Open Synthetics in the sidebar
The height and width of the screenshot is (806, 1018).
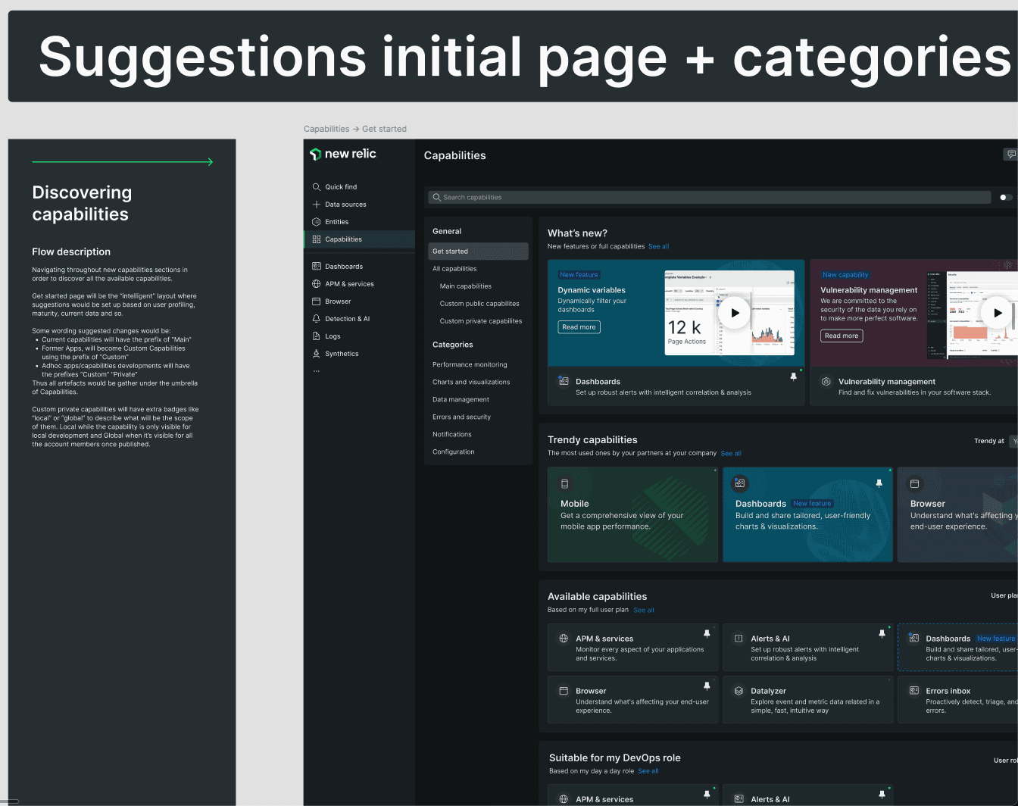tap(342, 354)
